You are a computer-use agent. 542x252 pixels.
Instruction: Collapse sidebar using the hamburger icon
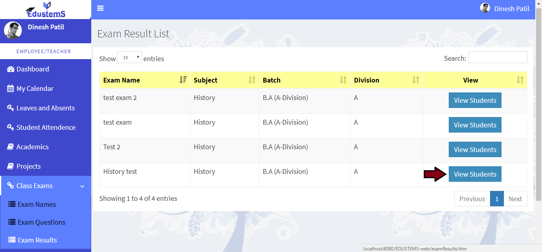(100, 8)
